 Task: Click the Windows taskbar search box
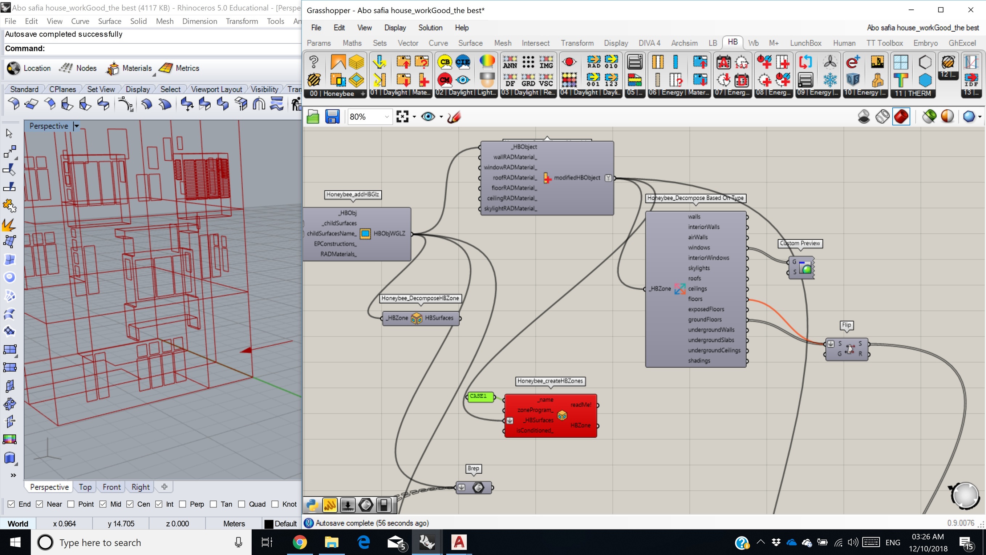coord(142,542)
